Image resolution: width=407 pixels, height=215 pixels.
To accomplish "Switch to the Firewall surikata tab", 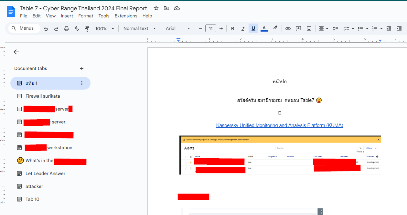I will click(x=42, y=96).
